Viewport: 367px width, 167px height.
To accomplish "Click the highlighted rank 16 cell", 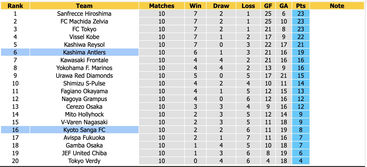I will point(15,130).
